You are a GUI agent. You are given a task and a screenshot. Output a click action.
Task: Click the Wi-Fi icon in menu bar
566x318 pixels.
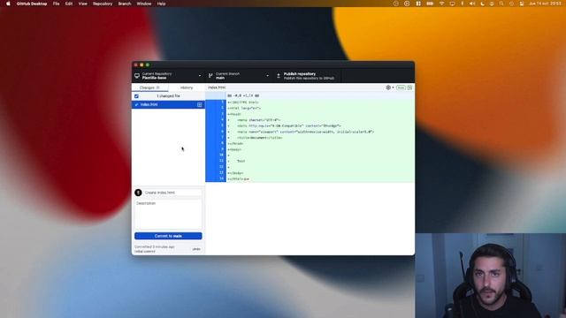[441, 4]
